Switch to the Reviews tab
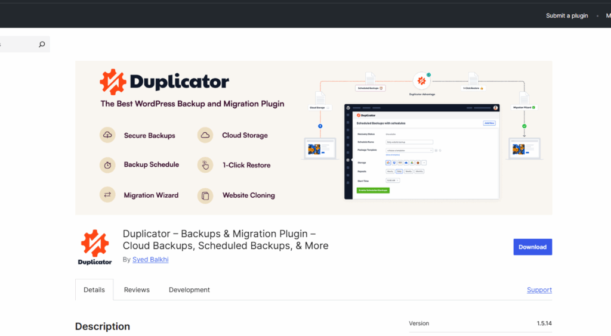Viewport: 611px width, 336px height. point(137,290)
